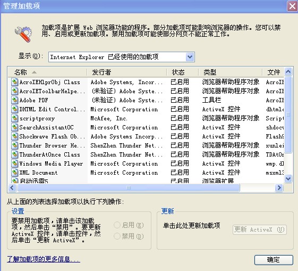Click the 工具栏 type cell
The width and height of the screenshot is (298, 271).
pos(211,100)
